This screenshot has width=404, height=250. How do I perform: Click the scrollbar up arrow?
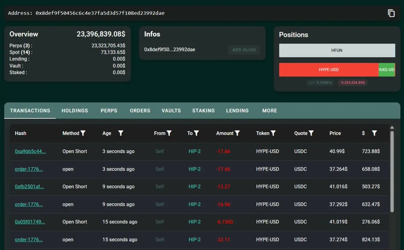coord(392,128)
